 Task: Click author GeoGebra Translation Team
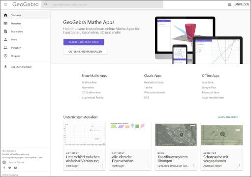(x=173, y=166)
